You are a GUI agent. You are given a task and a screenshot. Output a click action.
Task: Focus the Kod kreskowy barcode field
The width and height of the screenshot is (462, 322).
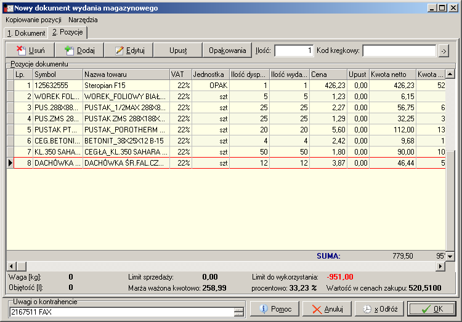399,50
